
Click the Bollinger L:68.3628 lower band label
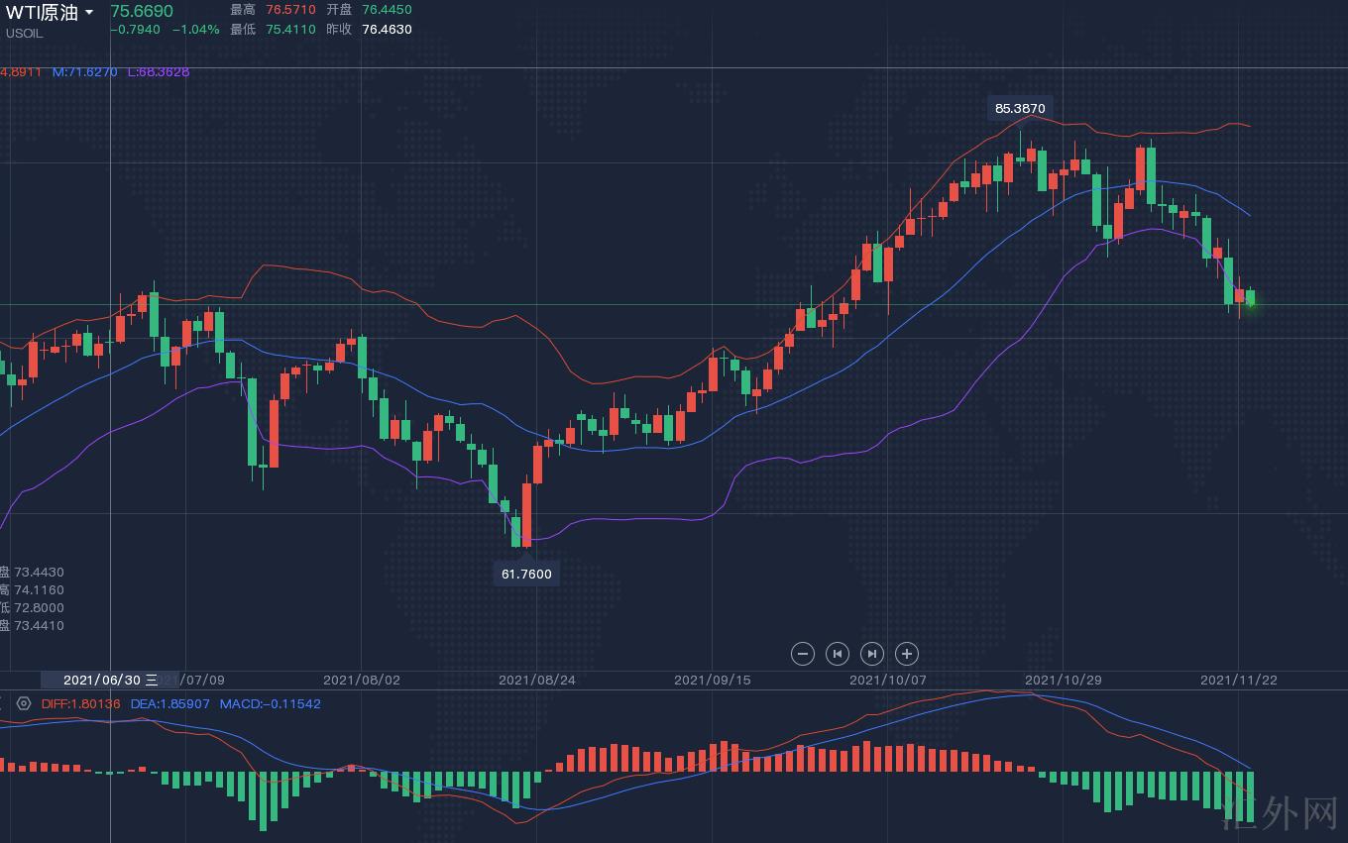[x=158, y=71]
